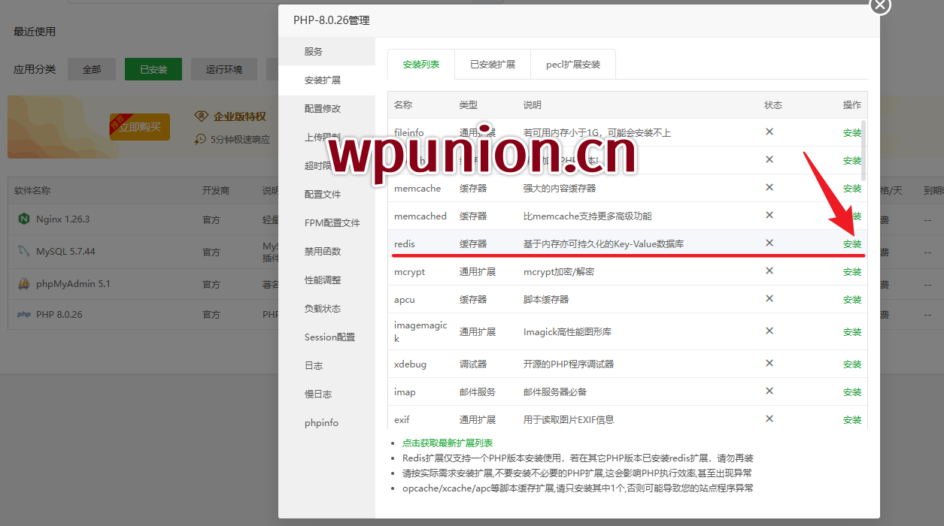Viewport: 944px width, 526px height.
Task: Install the fileinfo extension
Action: tap(852, 133)
